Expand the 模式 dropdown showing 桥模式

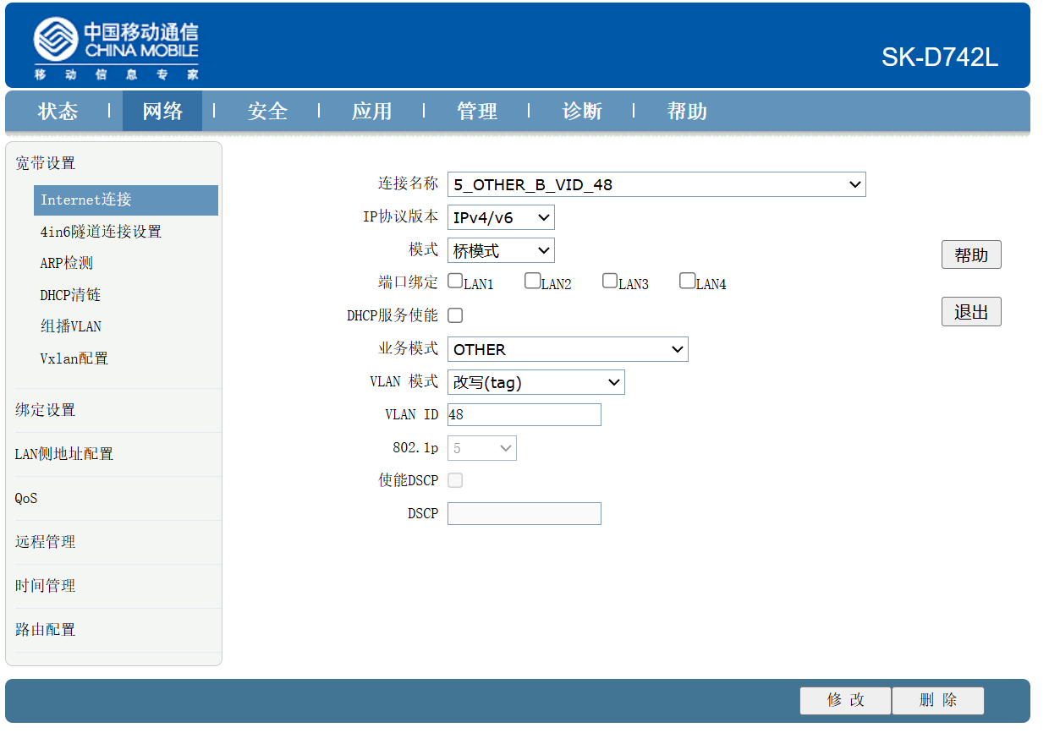pos(501,250)
